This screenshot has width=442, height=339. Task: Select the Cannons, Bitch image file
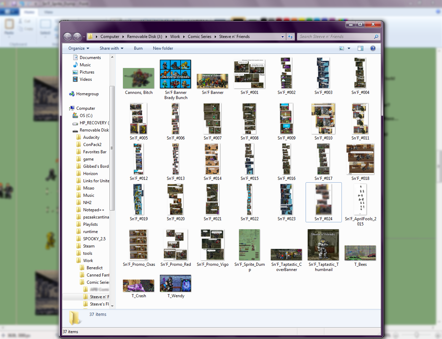(x=138, y=81)
